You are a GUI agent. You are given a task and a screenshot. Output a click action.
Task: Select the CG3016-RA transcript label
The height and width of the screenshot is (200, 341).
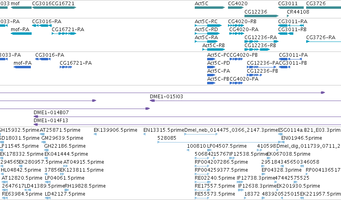click(x=47, y=22)
